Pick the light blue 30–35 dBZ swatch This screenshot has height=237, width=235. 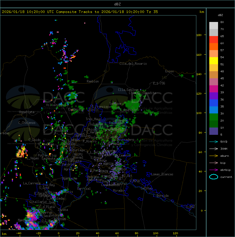point(214,110)
